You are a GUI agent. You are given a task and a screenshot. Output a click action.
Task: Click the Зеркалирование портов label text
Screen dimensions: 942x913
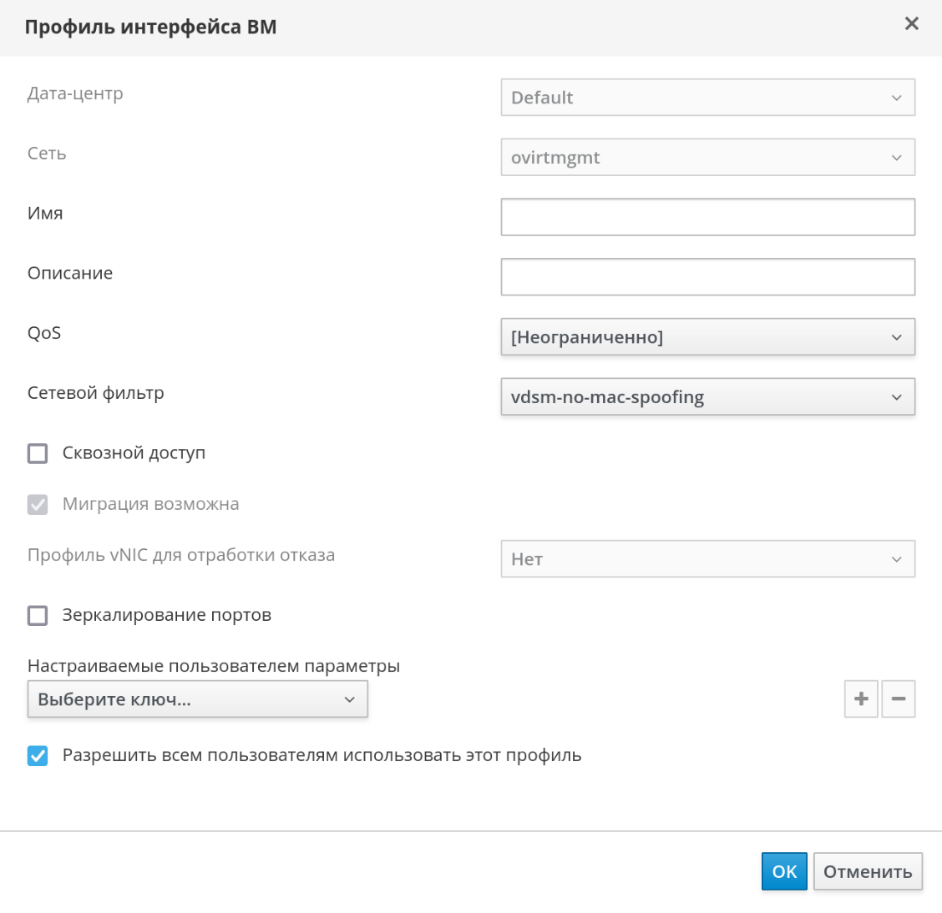[x=166, y=615]
